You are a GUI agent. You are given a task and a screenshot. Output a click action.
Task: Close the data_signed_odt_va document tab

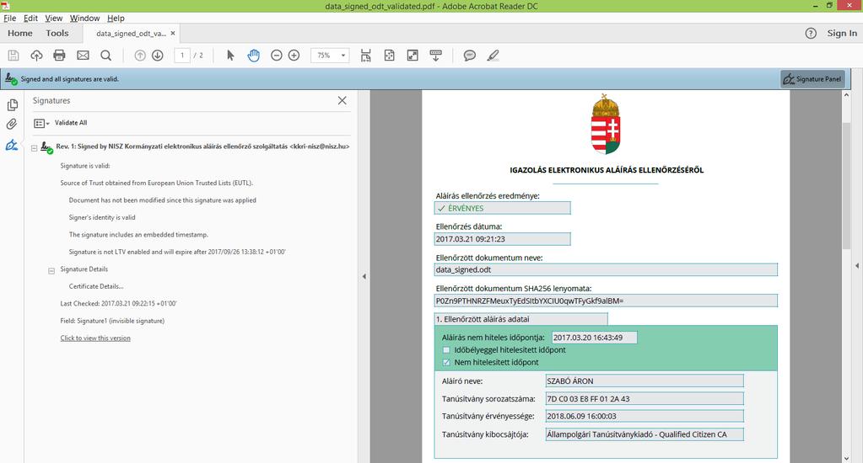pos(173,34)
